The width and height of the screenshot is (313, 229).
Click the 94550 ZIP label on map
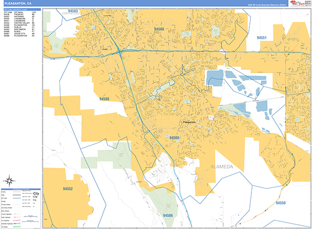(281, 203)
